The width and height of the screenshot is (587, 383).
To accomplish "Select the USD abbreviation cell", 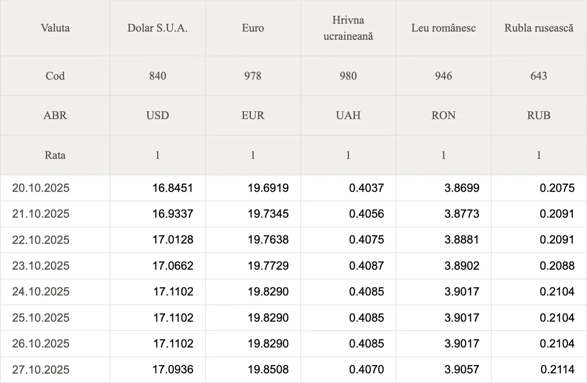I will tap(157, 116).
